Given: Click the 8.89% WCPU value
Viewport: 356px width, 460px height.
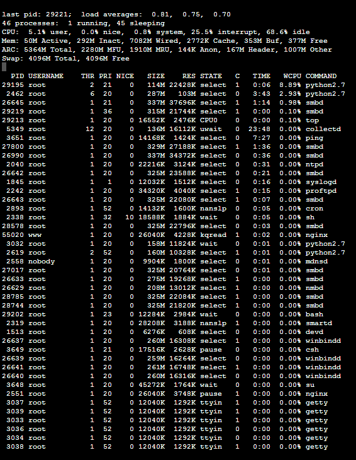Looking at the screenshot, I should click(x=290, y=85).
